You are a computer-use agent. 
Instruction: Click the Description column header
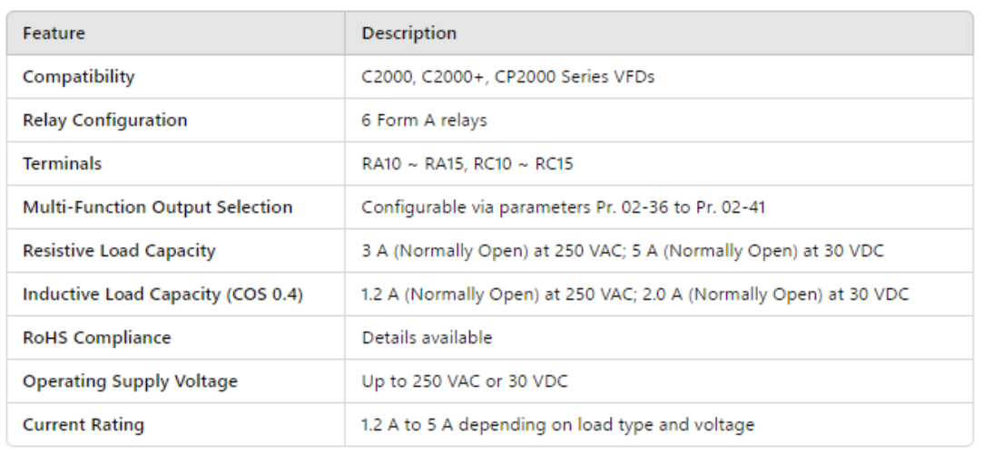(x=408, y=34)
